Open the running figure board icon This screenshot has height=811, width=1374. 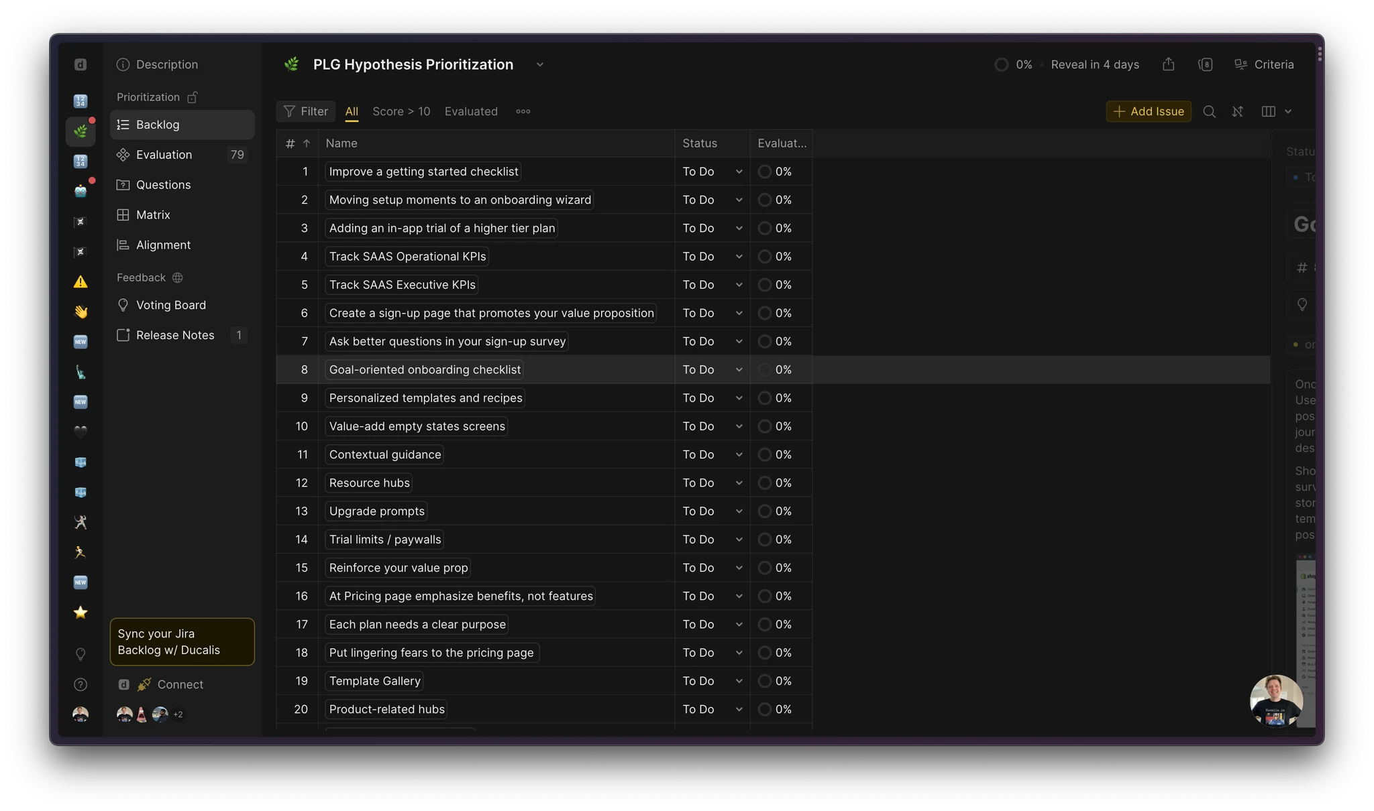pyautogui.click(x=81, y=552)
